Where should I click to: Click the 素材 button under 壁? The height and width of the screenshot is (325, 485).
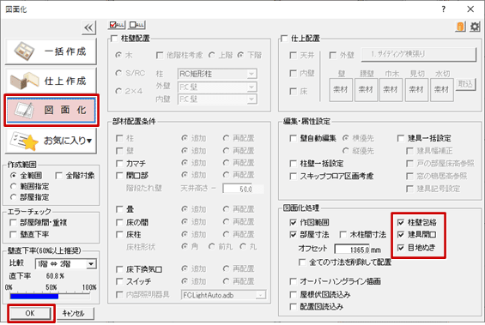(341, 89)
